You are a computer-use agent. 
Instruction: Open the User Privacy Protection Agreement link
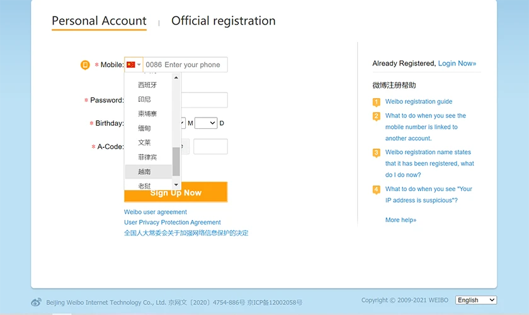point(173,223)
